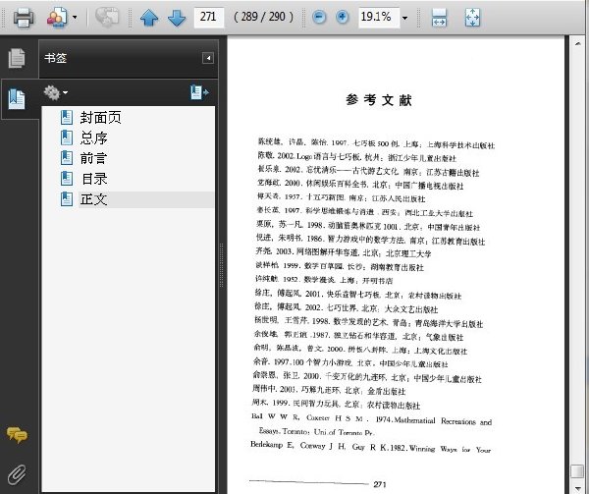The height and width of the screenshot is (494, 589).
Task: Open the Pages thumbnails panel
Action: click(17, 58)
